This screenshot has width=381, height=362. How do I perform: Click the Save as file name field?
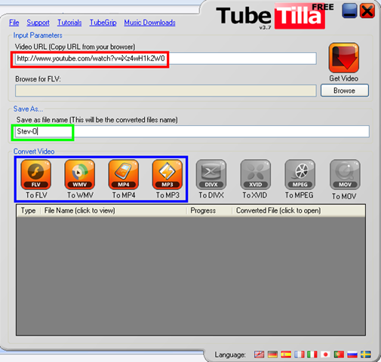[x=192, y=131]
